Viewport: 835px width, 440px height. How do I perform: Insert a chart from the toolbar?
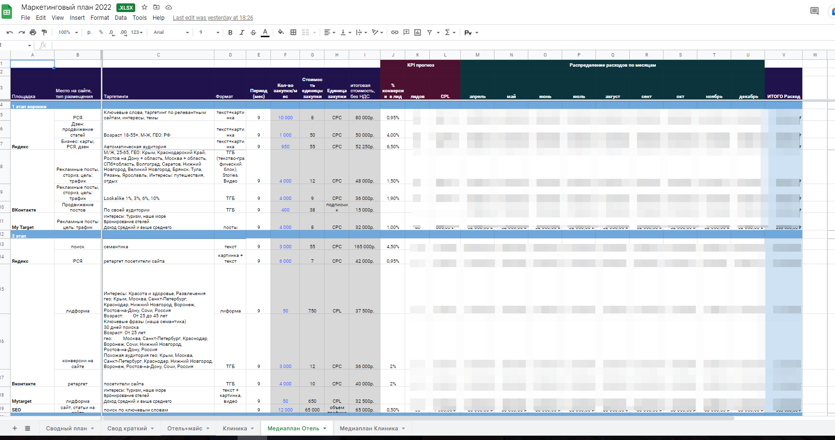418,32
